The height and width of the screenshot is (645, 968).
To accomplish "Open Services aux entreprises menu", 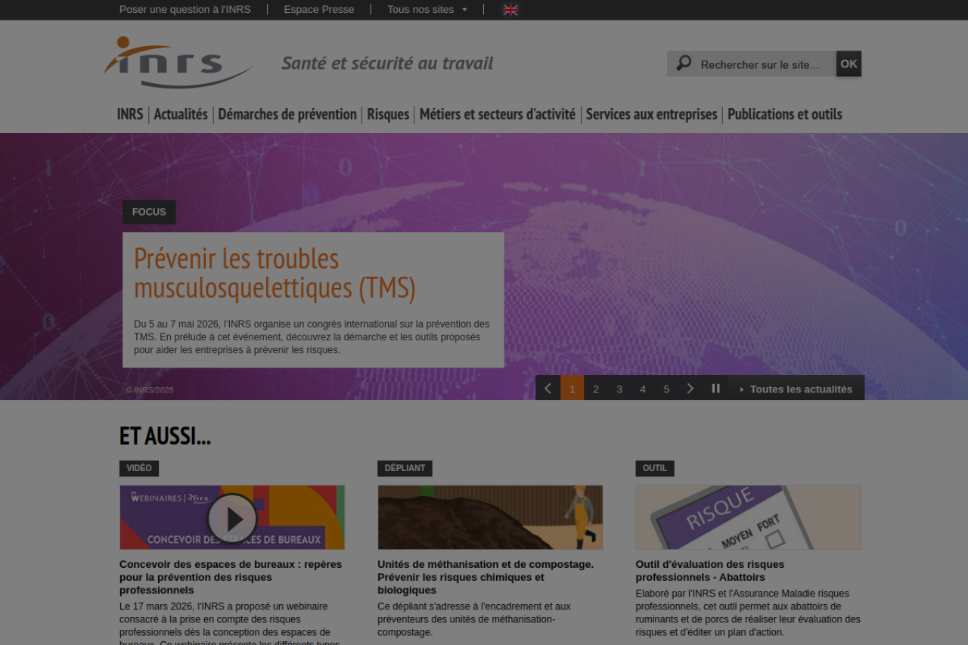I will (x=652, y=114).
